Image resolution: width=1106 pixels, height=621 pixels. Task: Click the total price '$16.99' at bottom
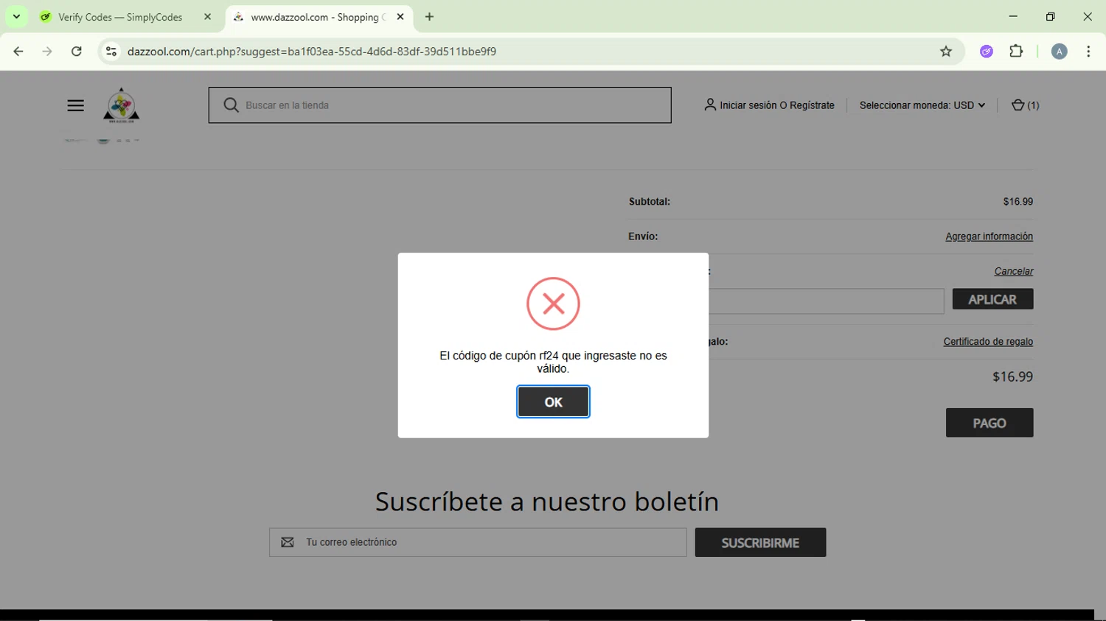click(1012, 376)
